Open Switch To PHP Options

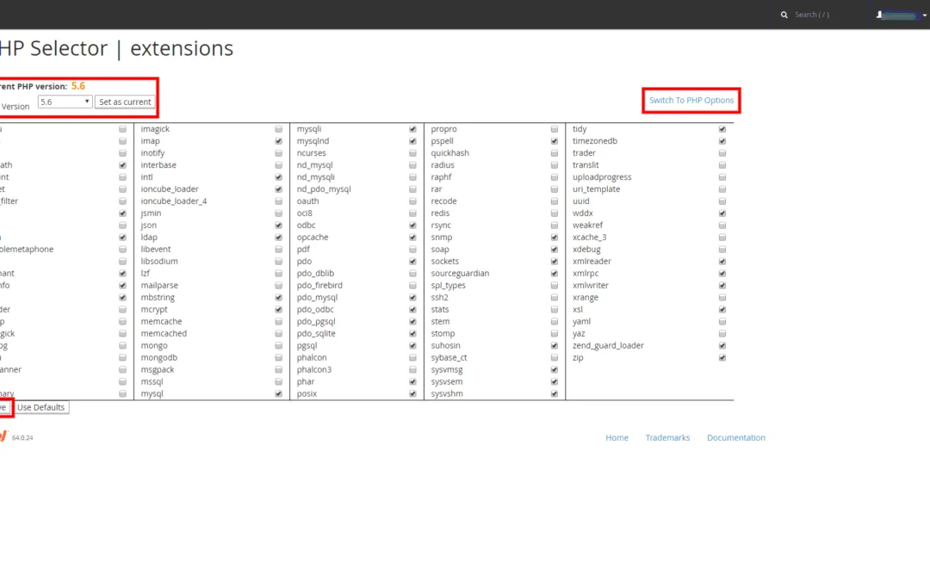pos(691,100)
